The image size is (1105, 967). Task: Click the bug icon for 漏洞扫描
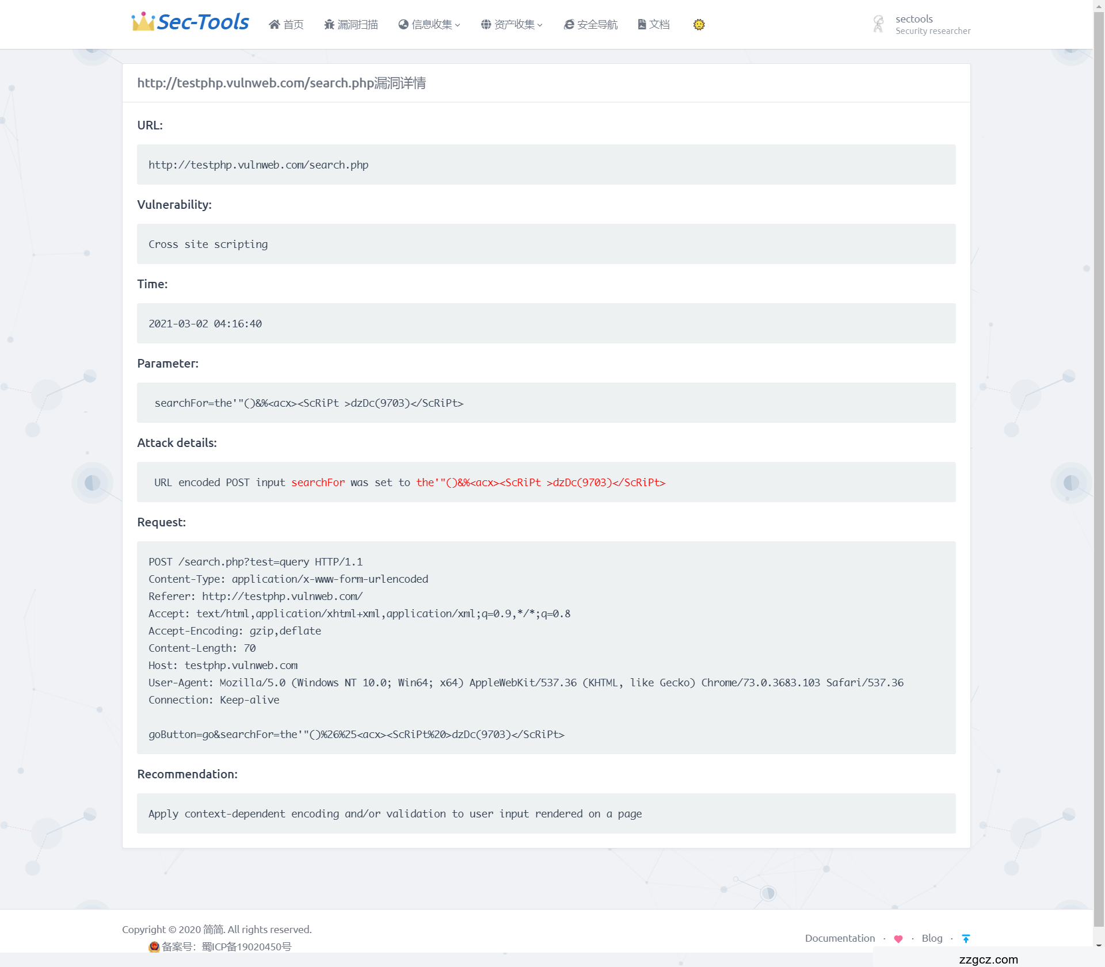point(329,24)
